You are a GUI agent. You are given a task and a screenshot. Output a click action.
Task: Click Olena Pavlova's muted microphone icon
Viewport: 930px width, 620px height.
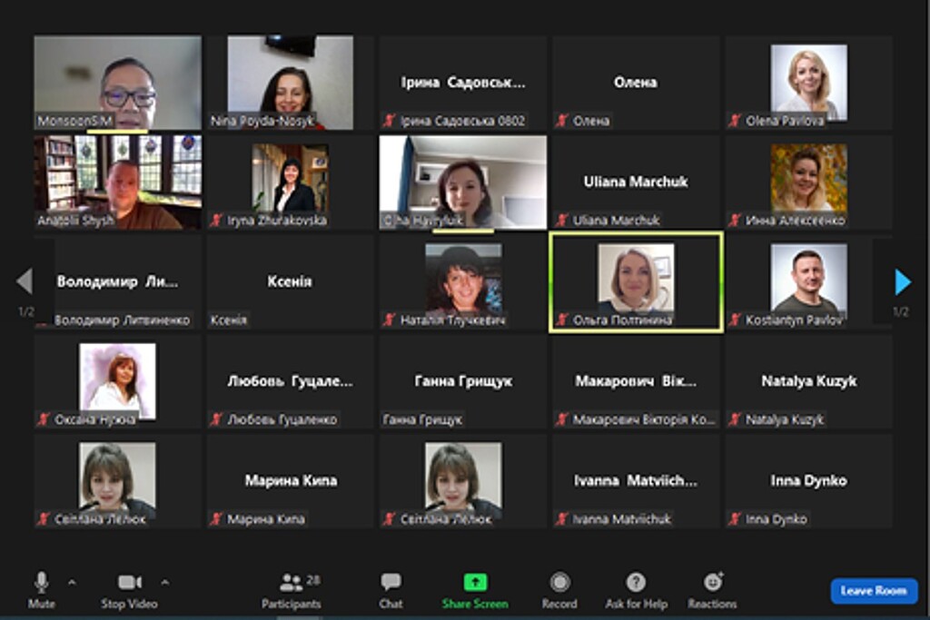[x=735, y=121]
